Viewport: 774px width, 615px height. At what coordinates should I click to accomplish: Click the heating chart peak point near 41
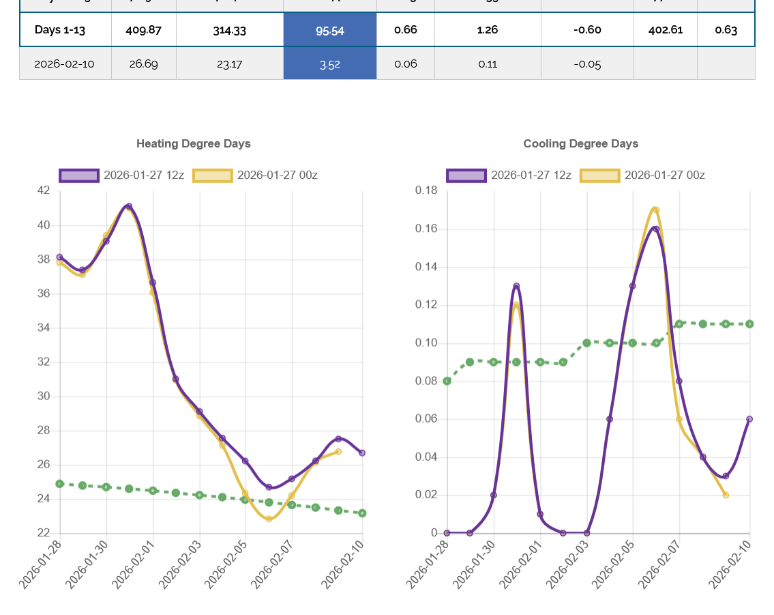[x=129, y=206]
